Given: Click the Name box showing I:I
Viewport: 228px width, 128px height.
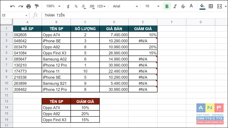Looking at the screenshot, I should (13, 15).
